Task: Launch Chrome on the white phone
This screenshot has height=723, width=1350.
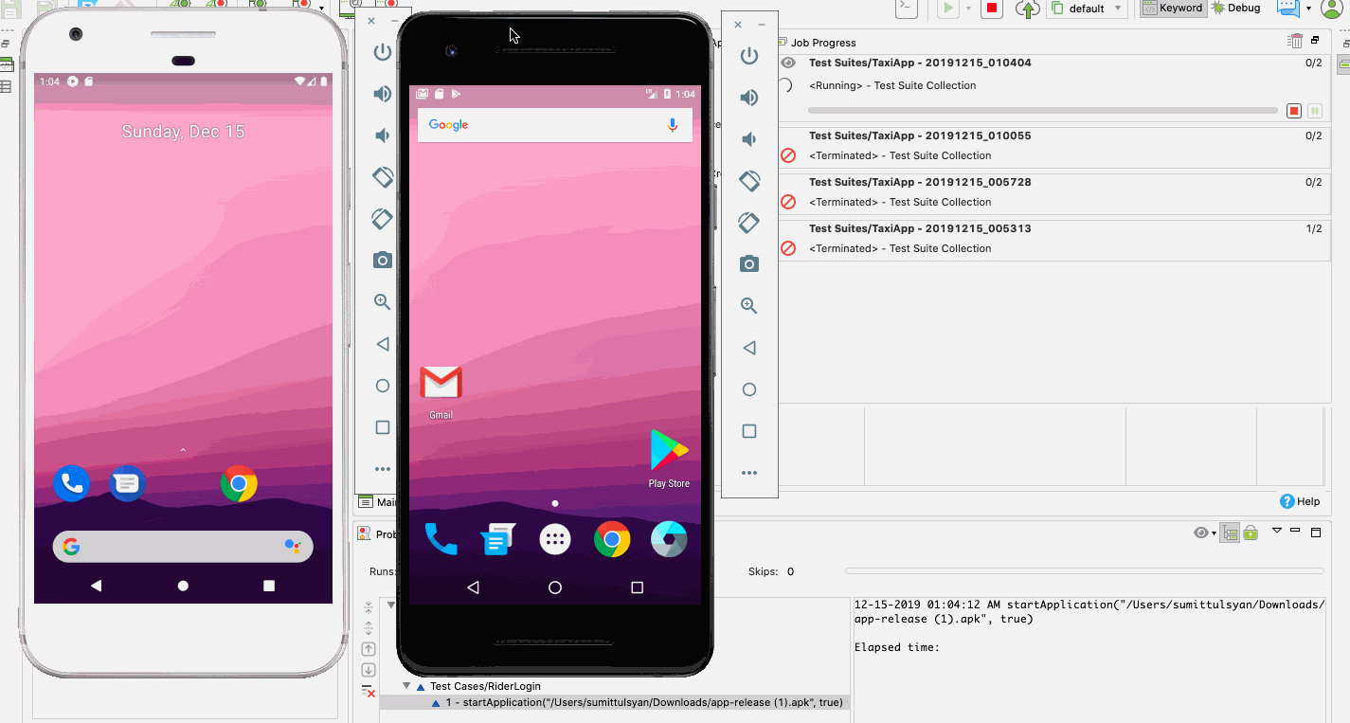Action: tap(239, 483)
